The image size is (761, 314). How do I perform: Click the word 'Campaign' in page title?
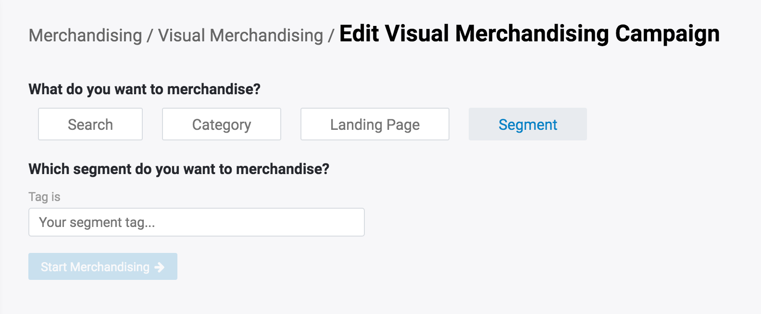point(667,34)
